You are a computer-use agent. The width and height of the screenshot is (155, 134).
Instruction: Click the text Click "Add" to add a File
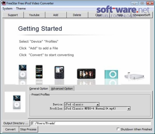click(39, 48)
